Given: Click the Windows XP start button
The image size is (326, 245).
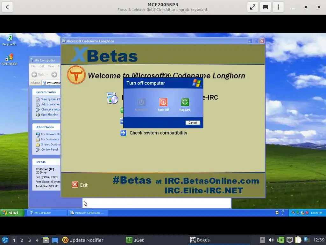Looking at the screenshot, I should coord(12,213).
